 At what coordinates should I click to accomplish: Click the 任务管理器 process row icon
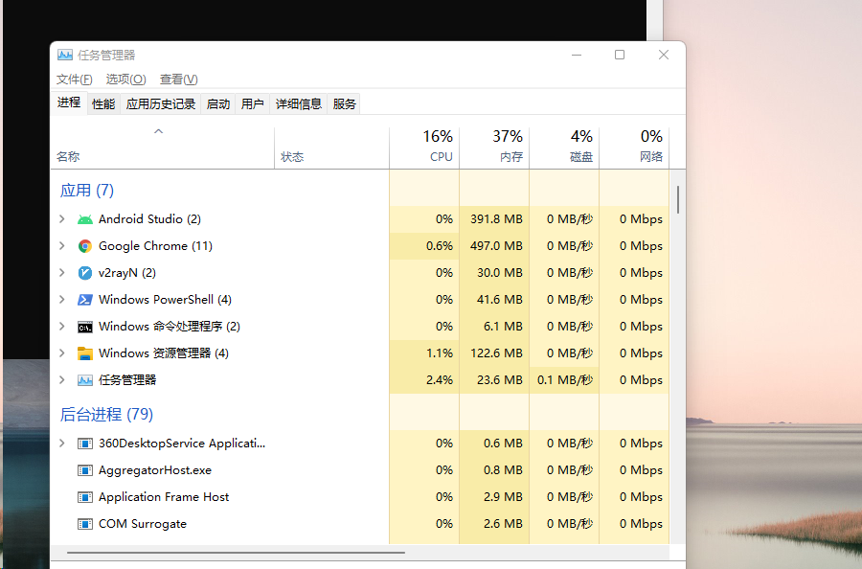85,380
